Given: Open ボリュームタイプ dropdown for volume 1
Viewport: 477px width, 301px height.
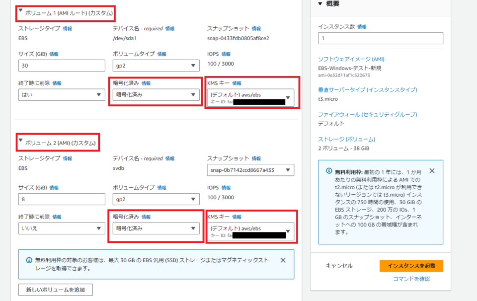Looking at the screenshot, I should [156, 66].
